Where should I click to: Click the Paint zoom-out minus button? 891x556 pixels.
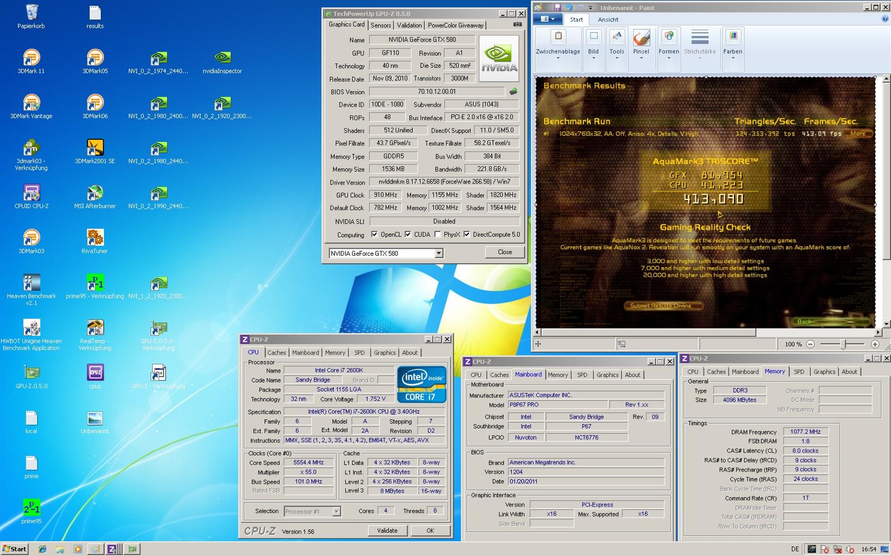811,344
